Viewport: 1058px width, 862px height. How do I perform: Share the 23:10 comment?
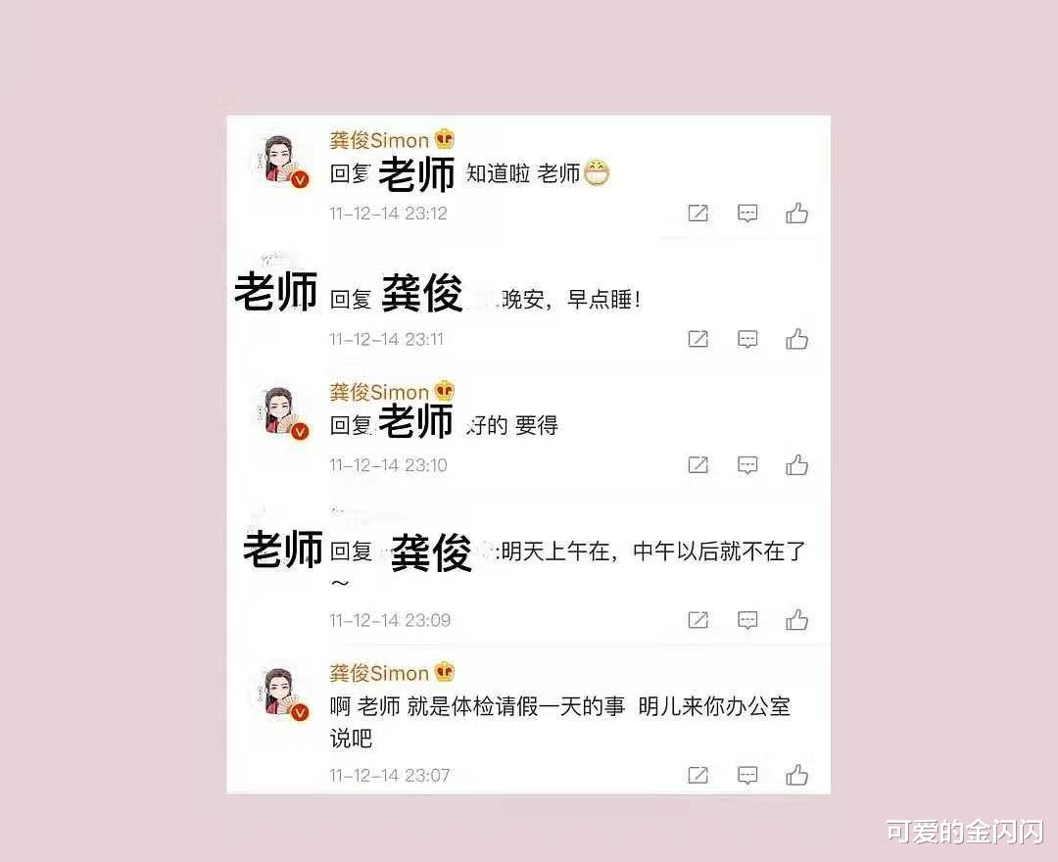[x=697, y=464]
